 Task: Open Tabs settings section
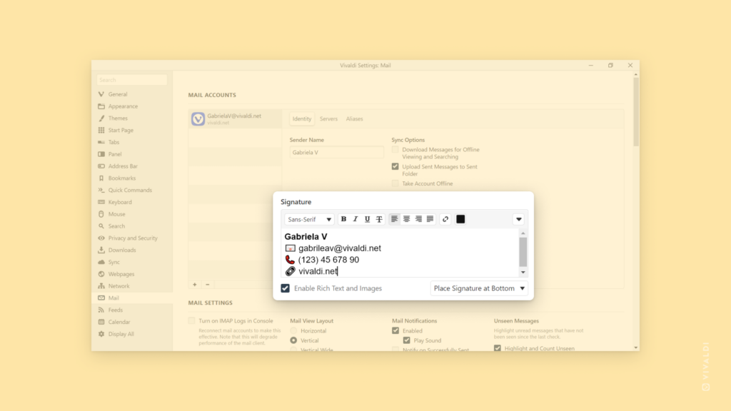tap(114, 142)
